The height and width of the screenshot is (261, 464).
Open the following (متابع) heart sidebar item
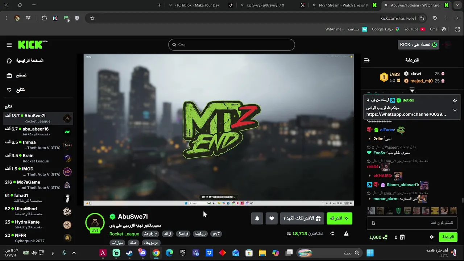[x=16, y=90]
